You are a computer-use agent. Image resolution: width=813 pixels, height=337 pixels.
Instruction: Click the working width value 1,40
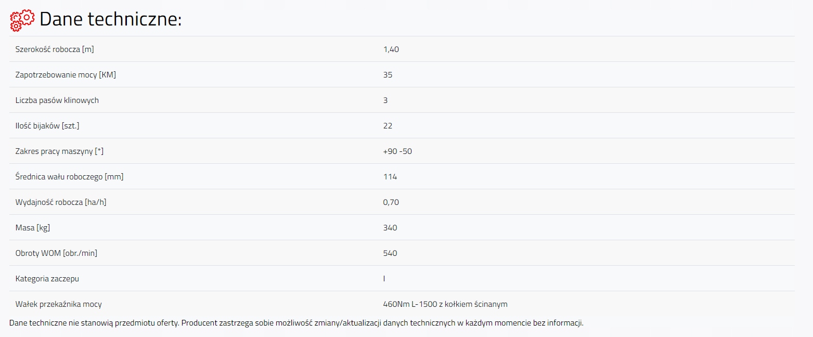[391, 49]
